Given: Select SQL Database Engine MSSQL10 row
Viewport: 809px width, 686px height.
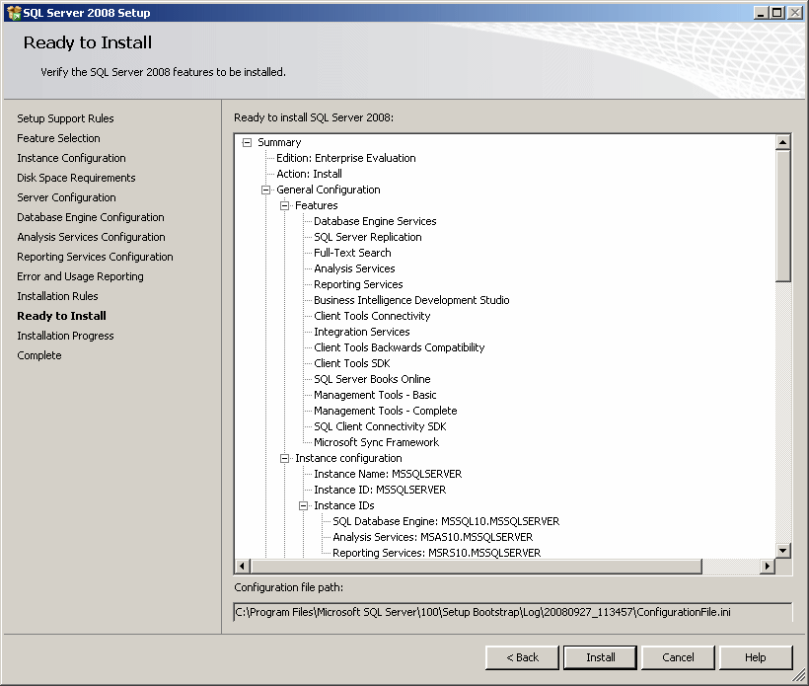Looking at the screenshot, I should (x=446, y=522).
